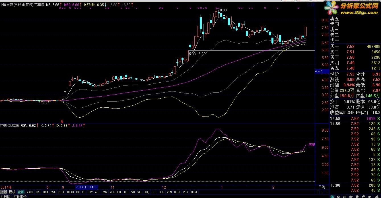The width and height of the screenshot is (381, 198).
Task: Show the MTM indicator
Action: click(169, 192)
